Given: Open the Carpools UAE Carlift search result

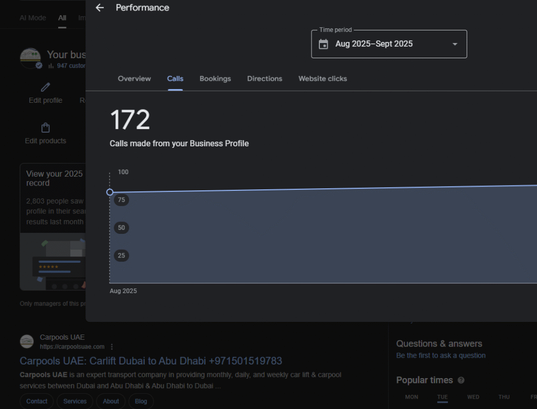Looking at the screenshot, I should (x=151, y=361).
